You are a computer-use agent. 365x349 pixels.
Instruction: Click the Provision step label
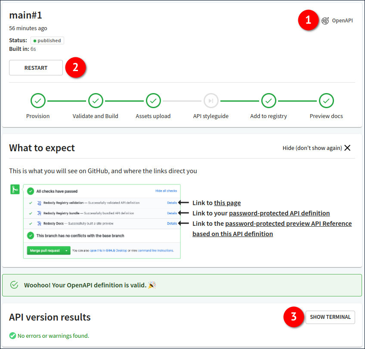pyautogui.click(x=38, y=116)
